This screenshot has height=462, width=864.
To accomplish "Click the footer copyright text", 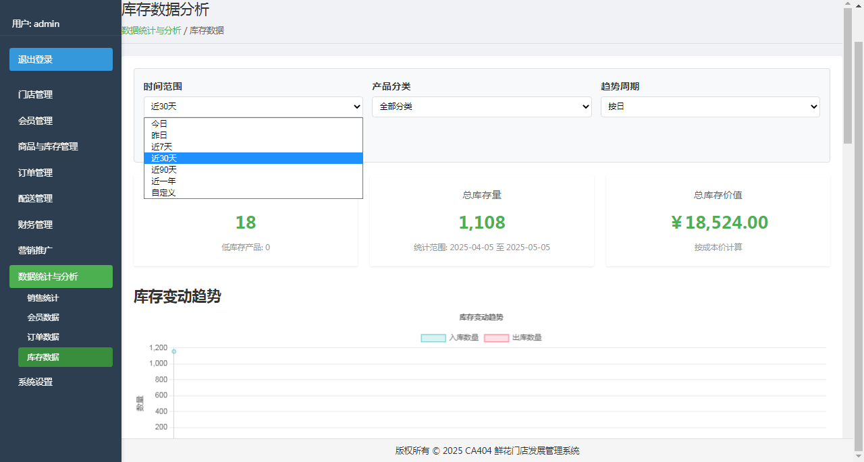I will click(x=487, y=451).
